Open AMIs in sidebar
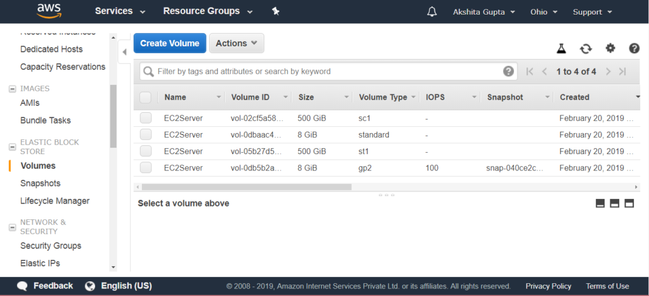Viewport: 649px width, 296px height. pyautogui.click(x=30, y=103)
